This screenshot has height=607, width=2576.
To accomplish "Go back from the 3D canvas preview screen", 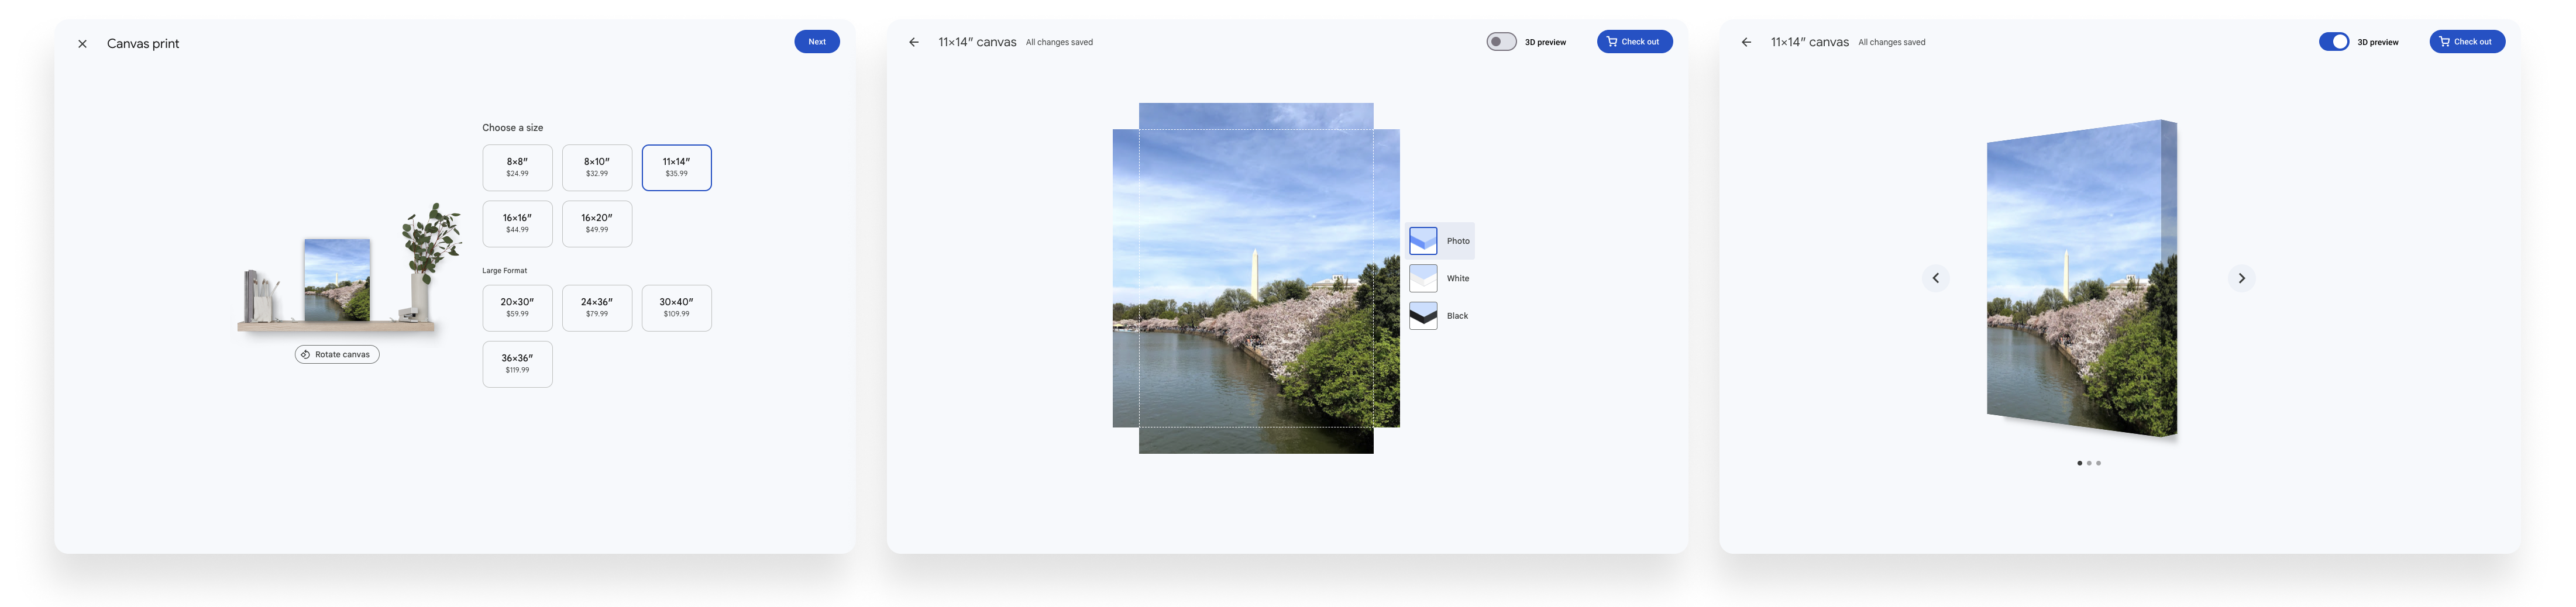I will 1746,42.
